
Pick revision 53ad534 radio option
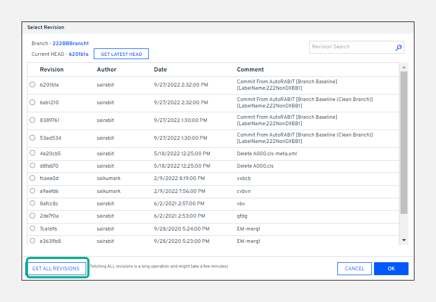click(32, 138)
